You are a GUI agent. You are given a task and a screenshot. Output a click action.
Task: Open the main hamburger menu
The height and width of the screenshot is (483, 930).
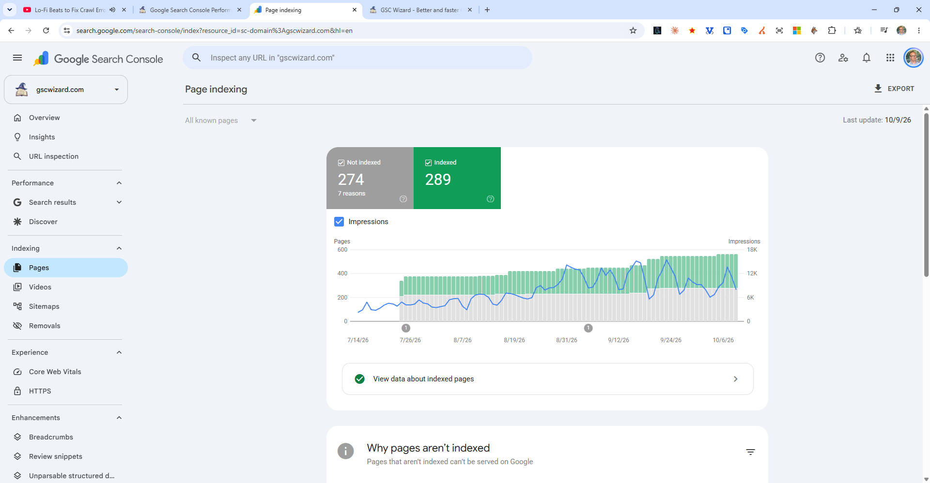pyautogui.click(x=17, y=58)
